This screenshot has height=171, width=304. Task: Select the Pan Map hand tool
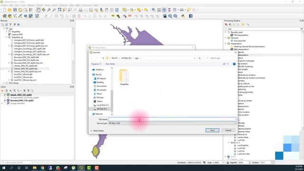(x=38, y=10)
